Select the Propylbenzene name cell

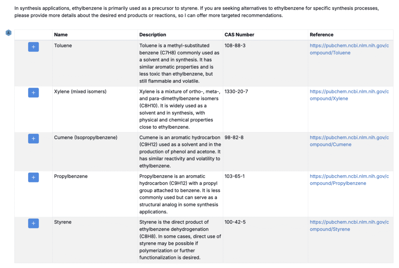coord(71,176)
